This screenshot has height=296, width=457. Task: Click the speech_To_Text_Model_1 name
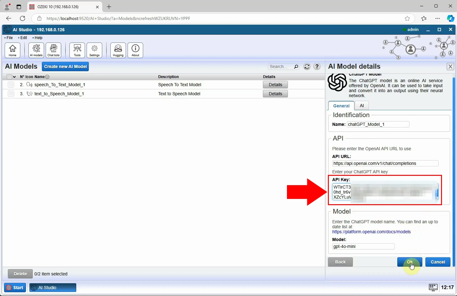60,85
